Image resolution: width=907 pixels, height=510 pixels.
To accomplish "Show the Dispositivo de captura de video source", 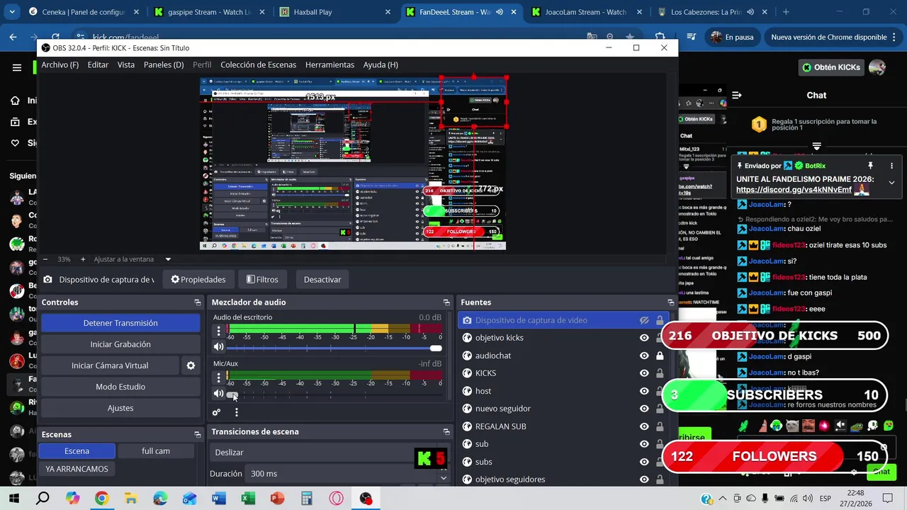I will pyautogui.click(x=644, y=320).
